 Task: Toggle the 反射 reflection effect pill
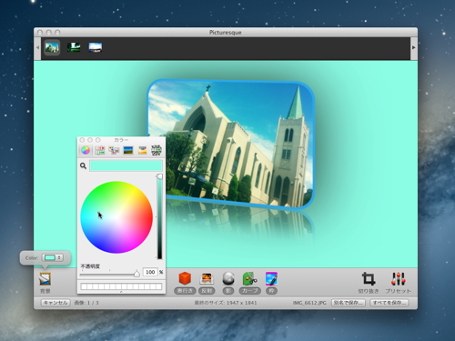click(x=207, y=291)
